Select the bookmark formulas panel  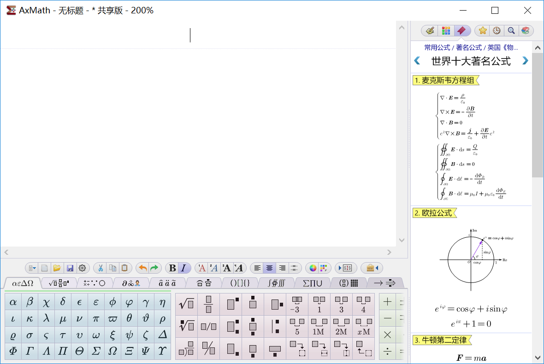click(x=462, y=31)
